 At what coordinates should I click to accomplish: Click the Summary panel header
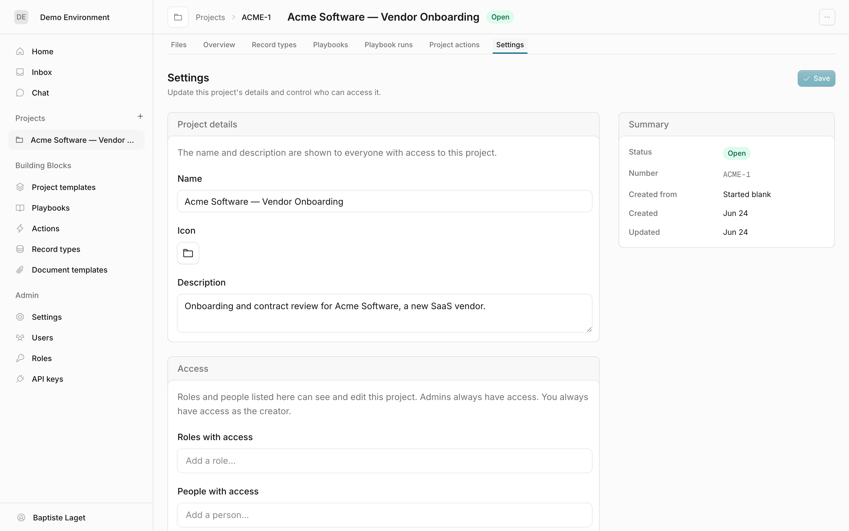click(726, 124)
